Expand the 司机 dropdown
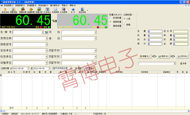190x115 pixels. [96, 32]
